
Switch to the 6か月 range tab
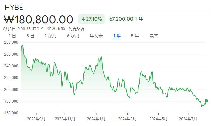[73, 36]
